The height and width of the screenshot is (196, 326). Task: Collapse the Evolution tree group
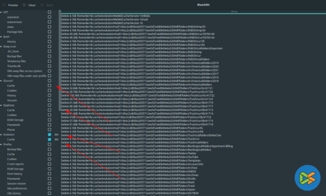click(x=1, y=135)
